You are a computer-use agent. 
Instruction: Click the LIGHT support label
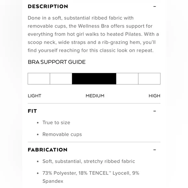click(x=35, y=96)
